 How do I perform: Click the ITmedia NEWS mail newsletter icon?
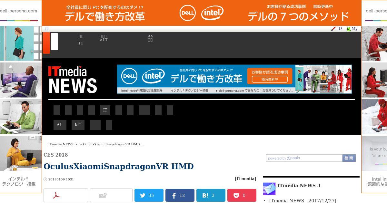click(269, 189)
